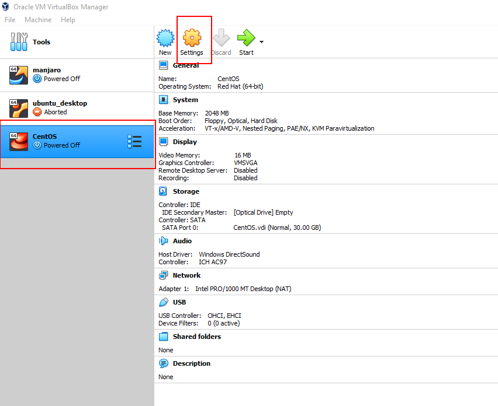Open the Machine menu
The width and height of the screenshot is (498, 406).
click(x=38, y=20)
